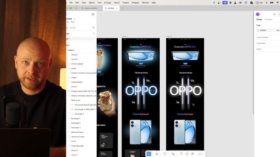Open the Actions tool in bottom toolbar

tap(192, 154)
